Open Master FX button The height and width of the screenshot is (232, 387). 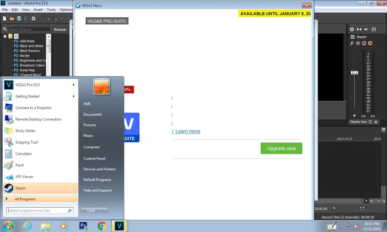352,43
